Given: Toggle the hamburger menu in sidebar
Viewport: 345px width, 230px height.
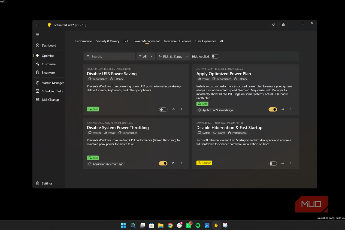Looking at the screenshot, I should tap(38, 35).
